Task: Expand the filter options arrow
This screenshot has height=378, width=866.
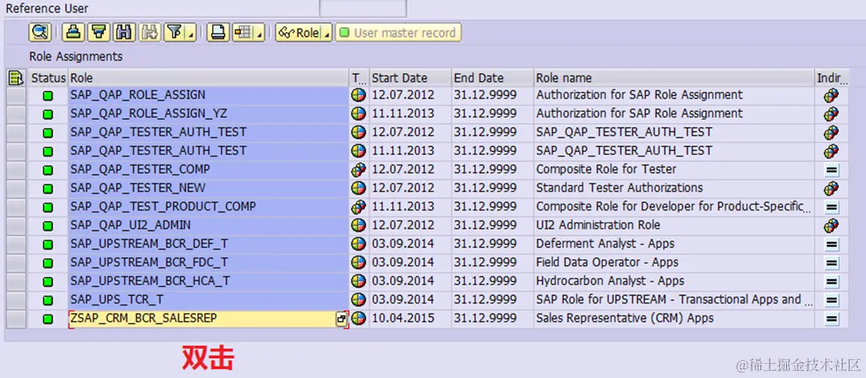Action: pyautogui.click(x=192, y=35)
